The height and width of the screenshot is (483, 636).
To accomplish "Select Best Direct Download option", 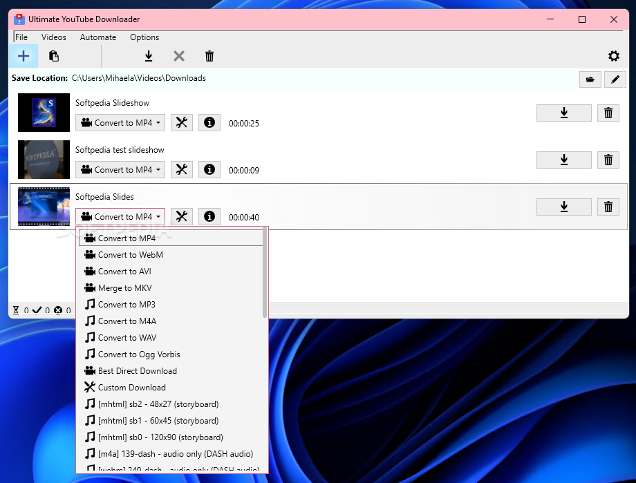I will click(x=171, y=371).
